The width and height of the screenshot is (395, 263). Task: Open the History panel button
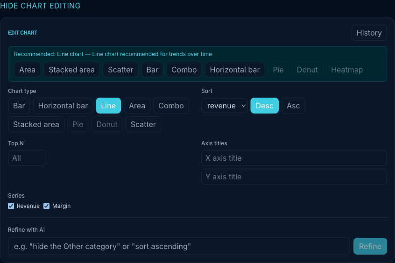point(369,33)
